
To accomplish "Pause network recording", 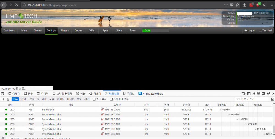I will 3,99.
